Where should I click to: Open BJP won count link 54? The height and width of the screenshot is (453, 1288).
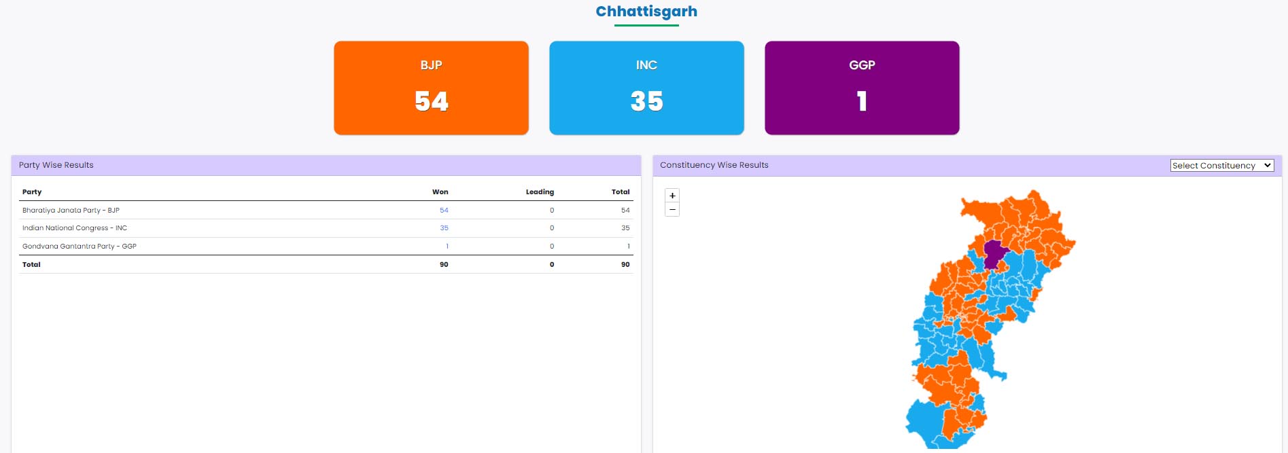(x=444, y=211)
